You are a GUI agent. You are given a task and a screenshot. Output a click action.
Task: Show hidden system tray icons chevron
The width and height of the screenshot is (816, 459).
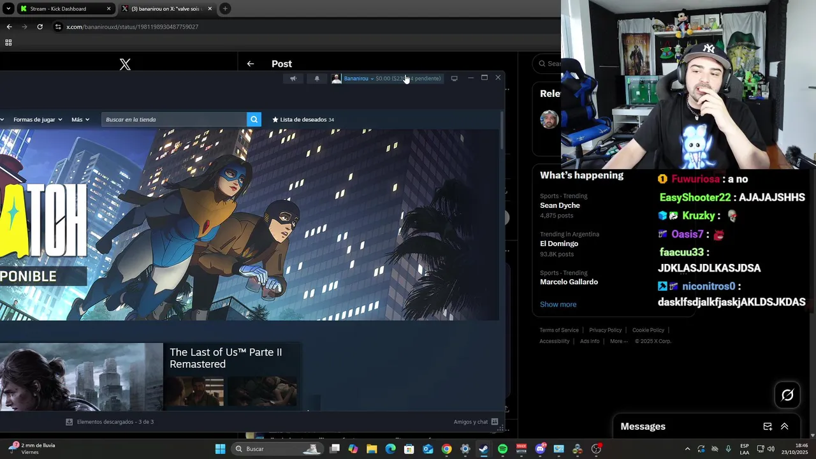click(x=687, y=449)
